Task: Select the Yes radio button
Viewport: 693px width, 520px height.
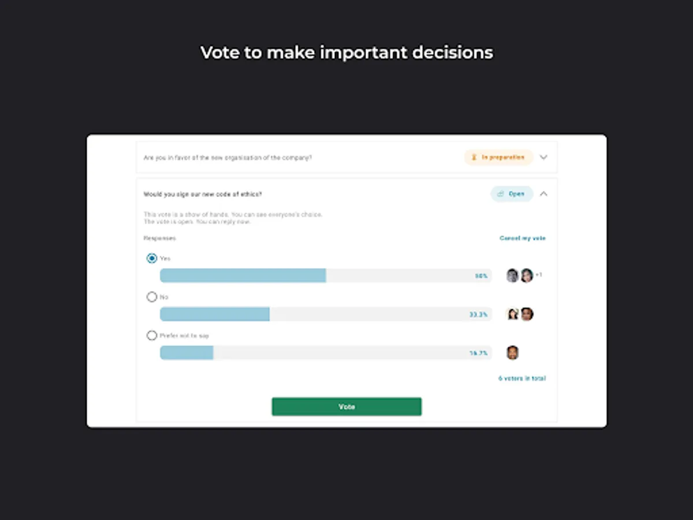Action: [152, 258]
